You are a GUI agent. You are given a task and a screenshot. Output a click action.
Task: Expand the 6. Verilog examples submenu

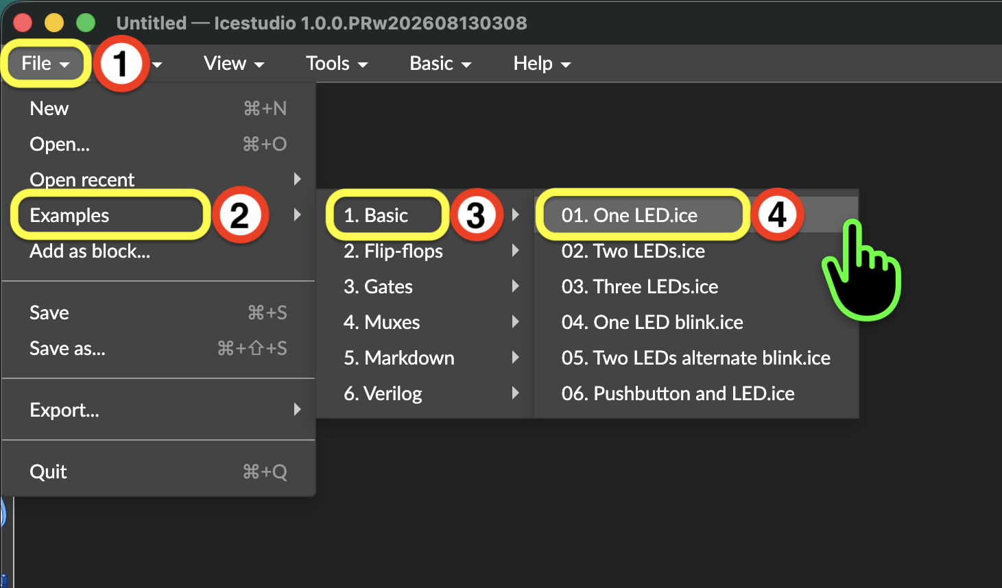tap(425, 393)
